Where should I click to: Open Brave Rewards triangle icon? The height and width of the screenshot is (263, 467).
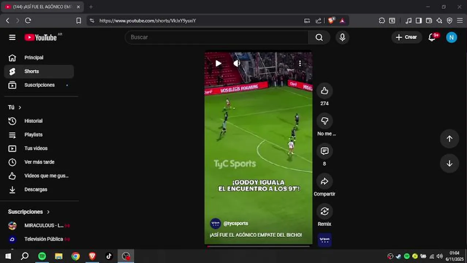[342, 21]
